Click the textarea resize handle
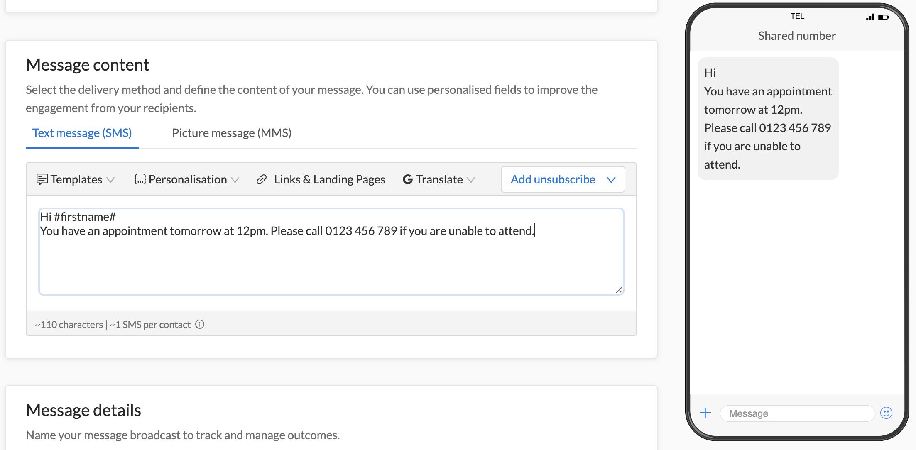 coord(619,290)
